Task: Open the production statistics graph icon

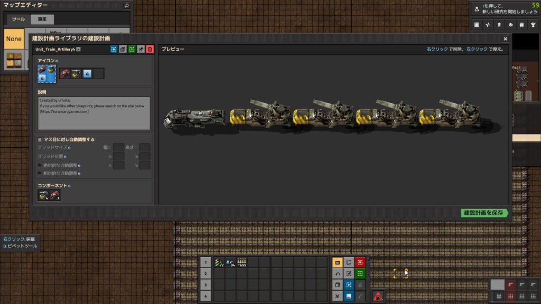Action: point(488,25)
